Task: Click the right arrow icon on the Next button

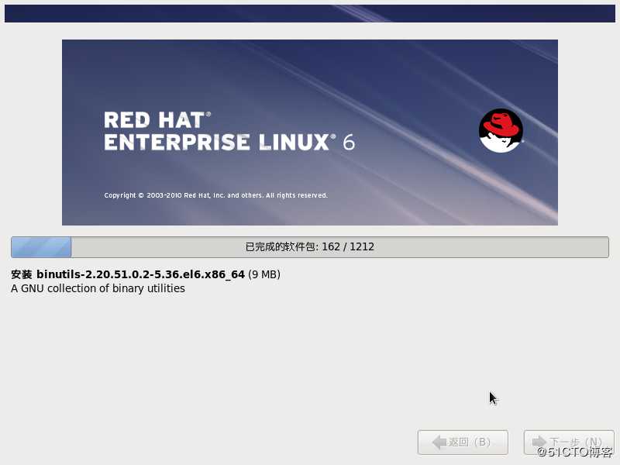Action: click(539, 442)
